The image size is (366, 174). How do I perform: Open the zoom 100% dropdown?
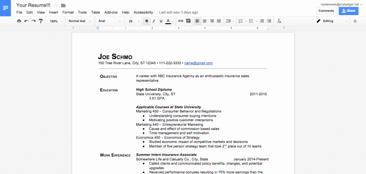coord(56,21)
